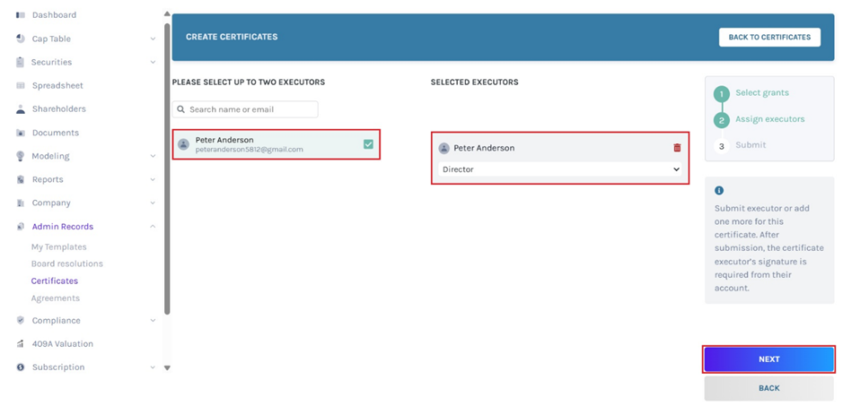This screenshot has height=406, width=843.
Task: Click the Shareholders person icon
Action: [x=21, y=109]
